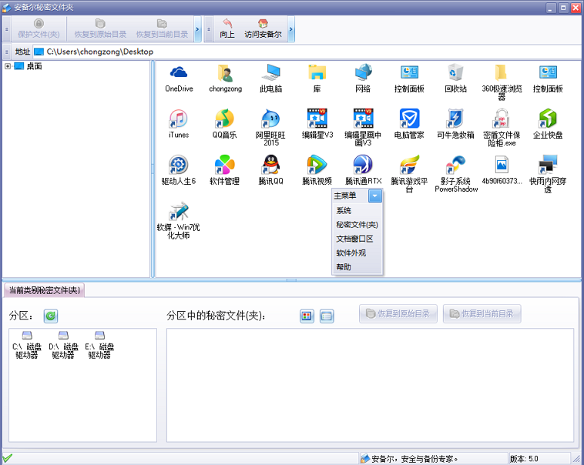584x465 pixels.
Task: Expand the 桌面 tree node
Action: pos(8,66)
